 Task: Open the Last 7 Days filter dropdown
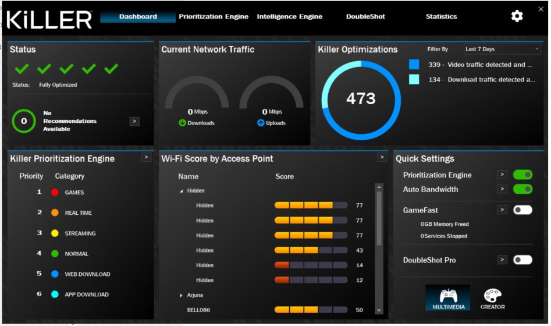tap(502, 49)
